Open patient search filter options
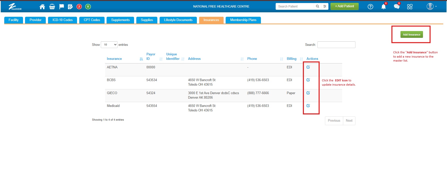This screenshot has height=180, width=447. (325, 7)
